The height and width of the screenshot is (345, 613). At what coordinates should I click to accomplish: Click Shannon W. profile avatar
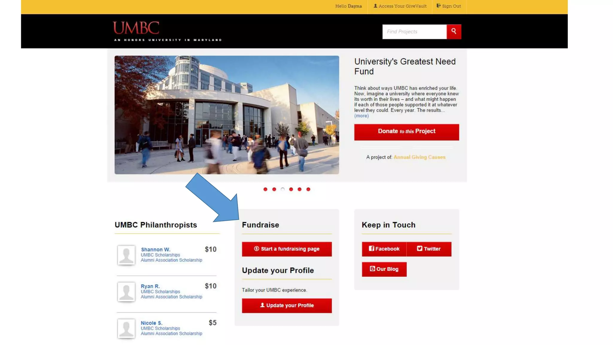point(126,255)
